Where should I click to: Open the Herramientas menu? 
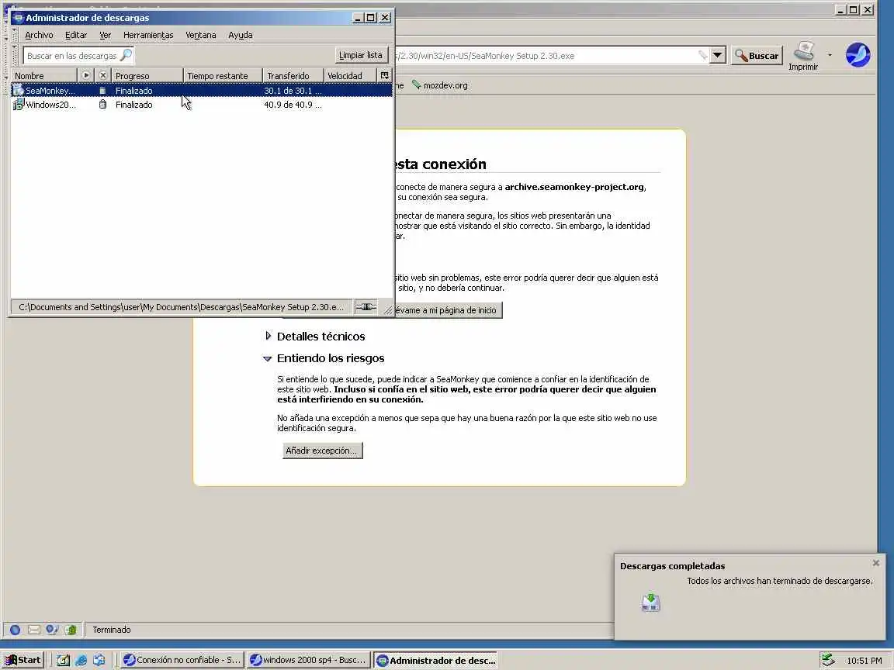tap(148, 35)
